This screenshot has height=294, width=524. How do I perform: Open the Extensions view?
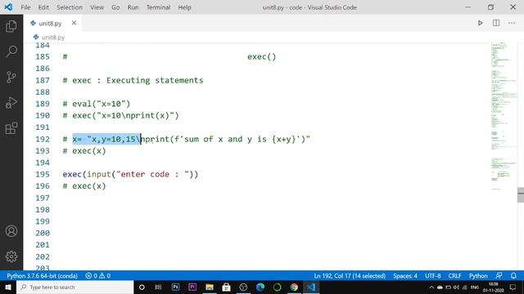(11, 128)
